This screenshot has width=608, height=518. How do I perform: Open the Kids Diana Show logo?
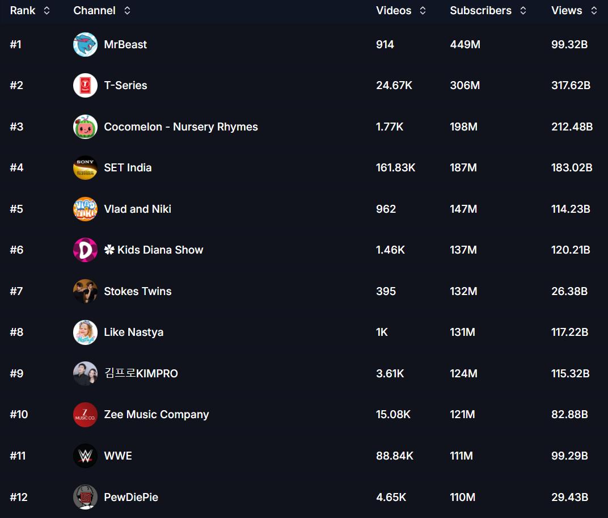click(x=85, y=250)
